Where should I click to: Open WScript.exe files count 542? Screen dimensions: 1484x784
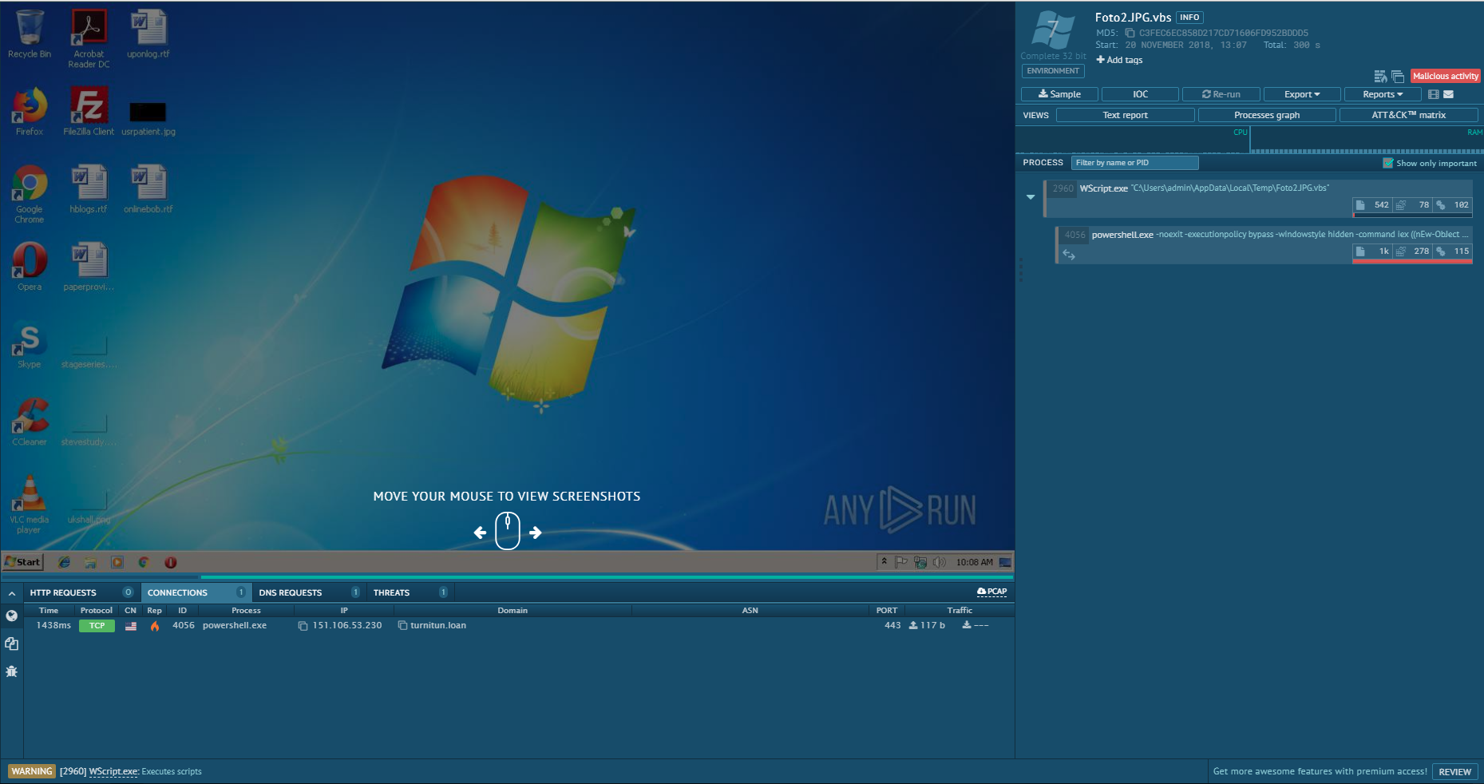(x=1373, y=205)
